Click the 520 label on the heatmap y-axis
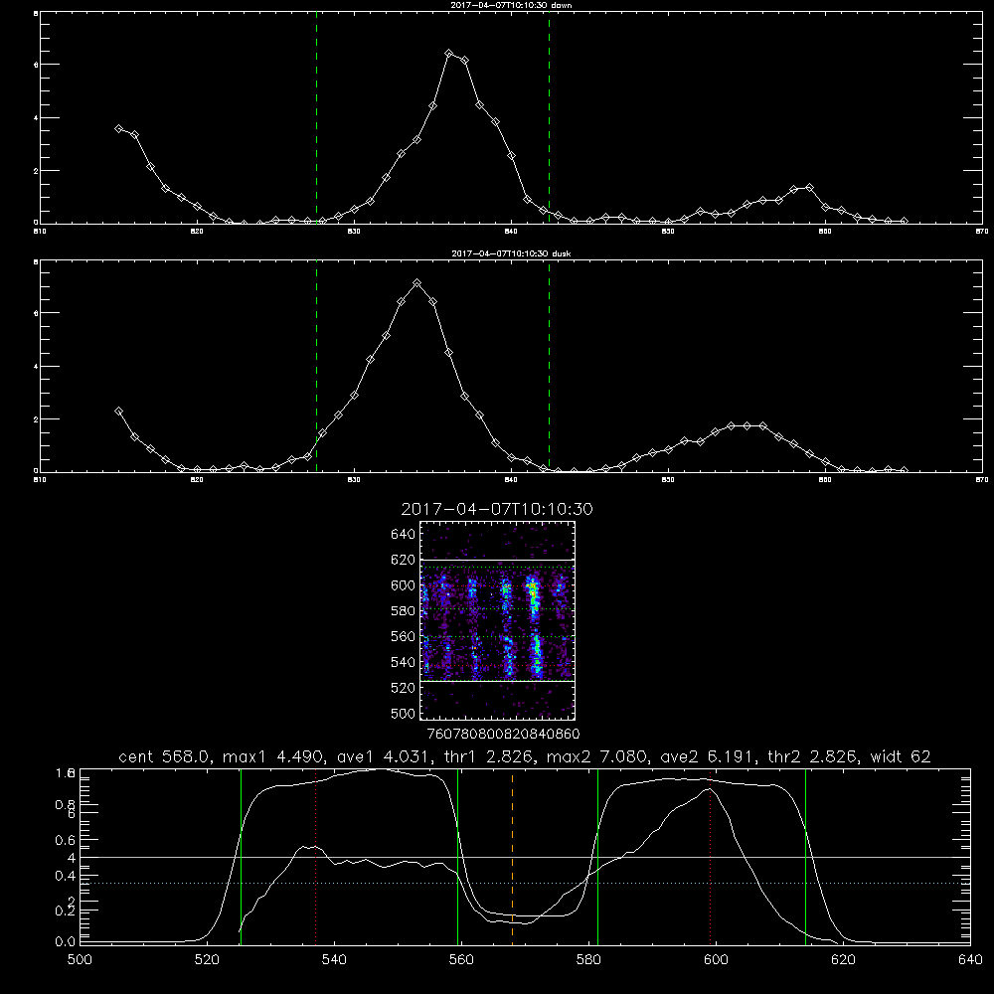994x994 pixels. (404, 688)
